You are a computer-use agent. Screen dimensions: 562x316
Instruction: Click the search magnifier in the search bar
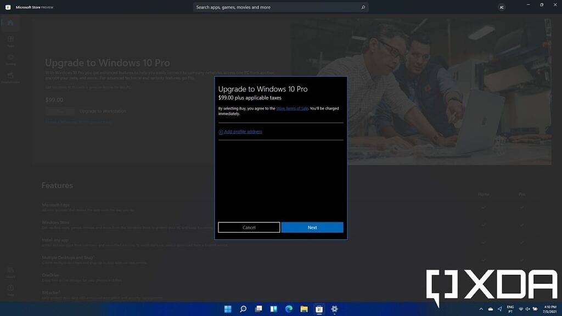point(362,7)
